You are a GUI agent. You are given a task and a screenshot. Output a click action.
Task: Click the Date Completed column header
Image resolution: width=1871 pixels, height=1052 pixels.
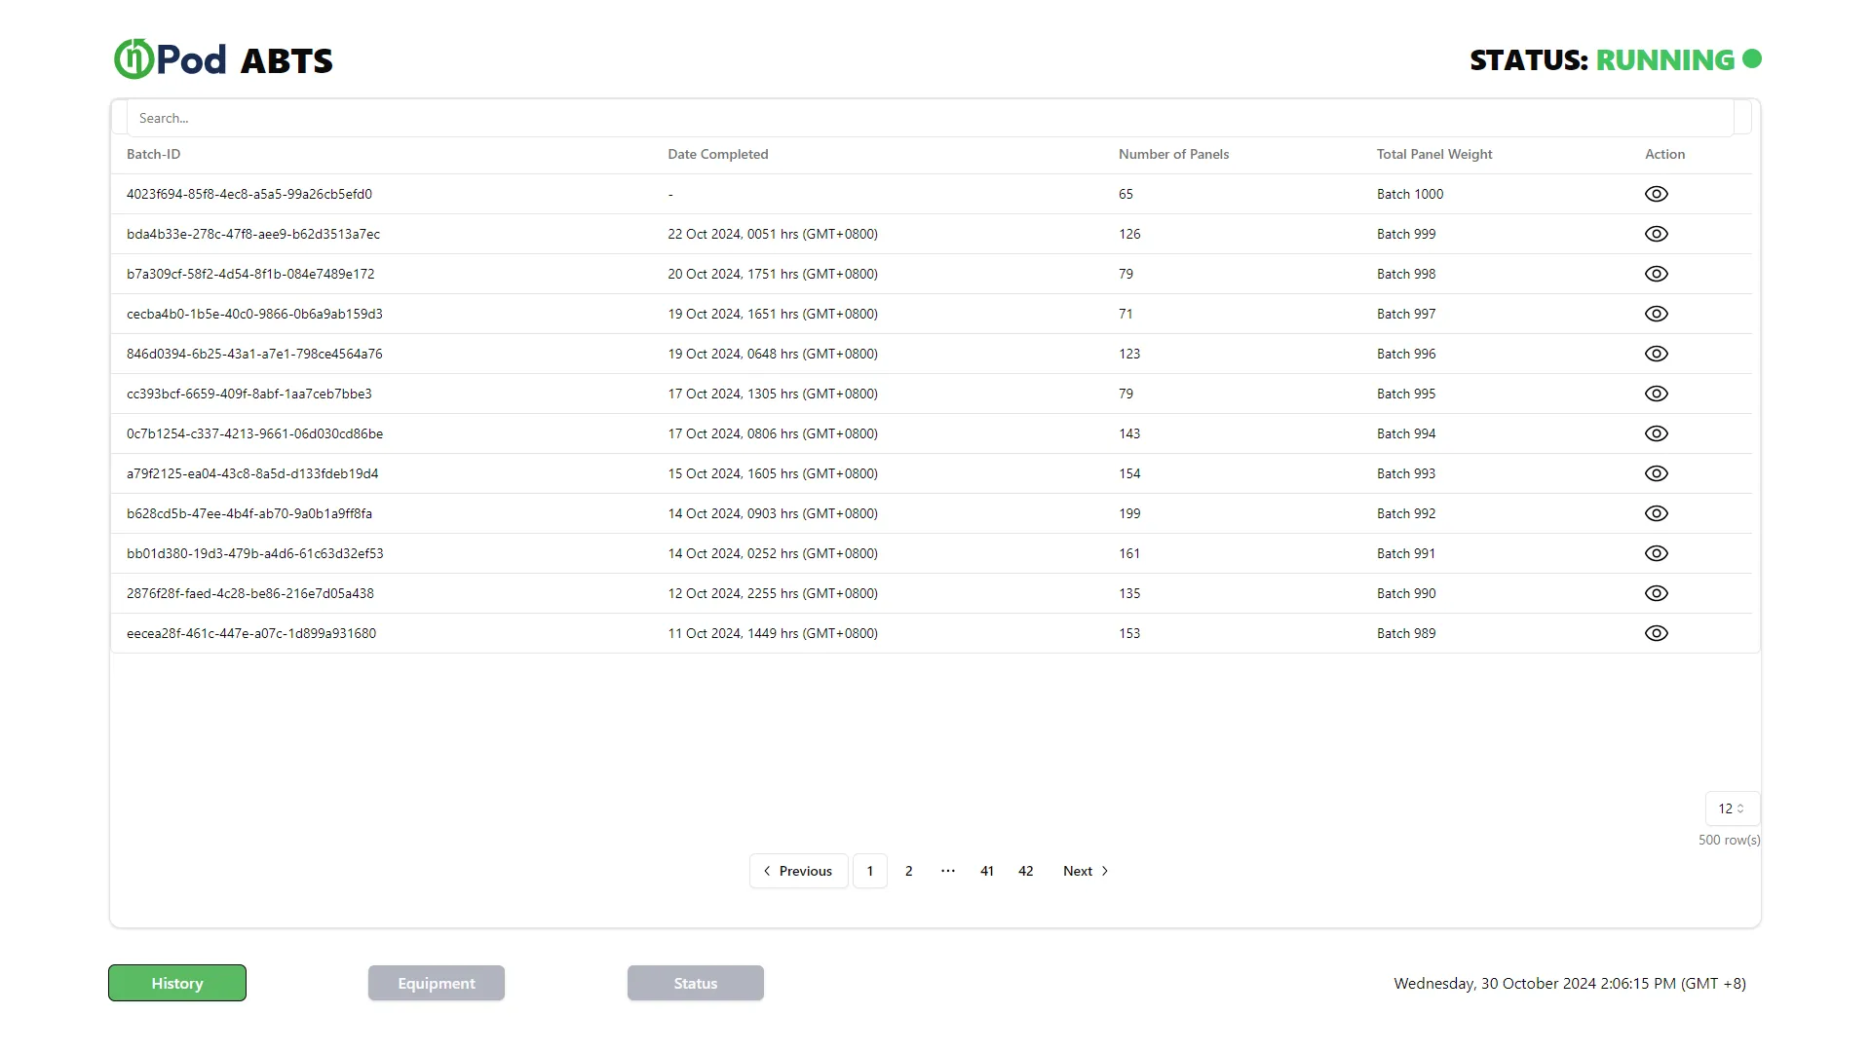pyautogui.click(x=718, y=154)
